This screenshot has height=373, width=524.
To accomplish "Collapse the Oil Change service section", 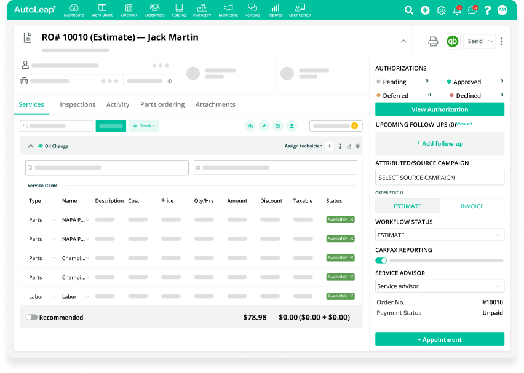I will click(31, 146).
